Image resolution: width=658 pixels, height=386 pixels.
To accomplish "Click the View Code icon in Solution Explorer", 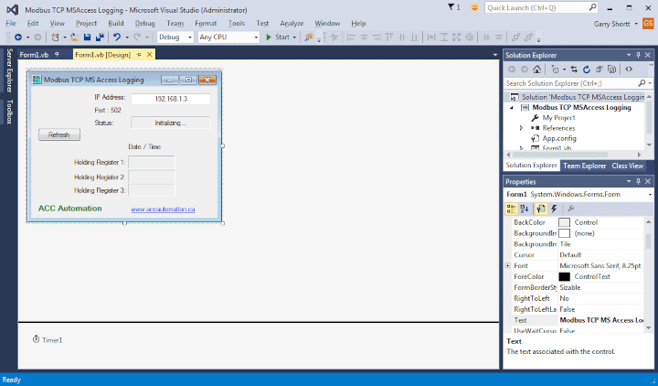I will pos(629,70).
